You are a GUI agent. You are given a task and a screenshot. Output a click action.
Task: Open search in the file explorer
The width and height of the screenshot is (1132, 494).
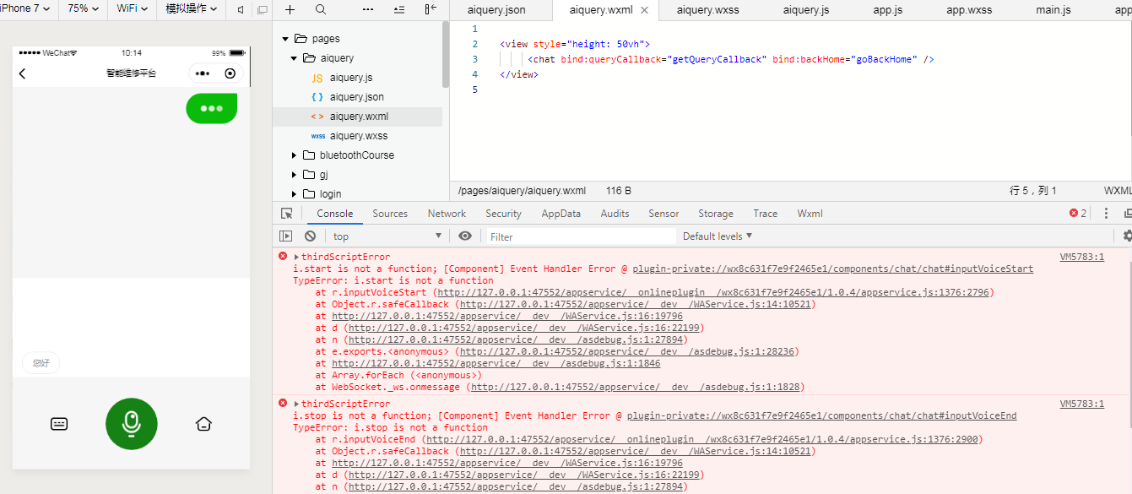coord(321,9)
